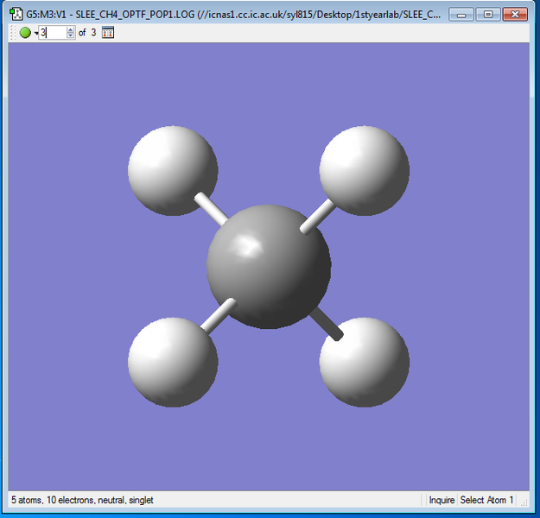Minimize the GaussView molecule window

(461, 15)
